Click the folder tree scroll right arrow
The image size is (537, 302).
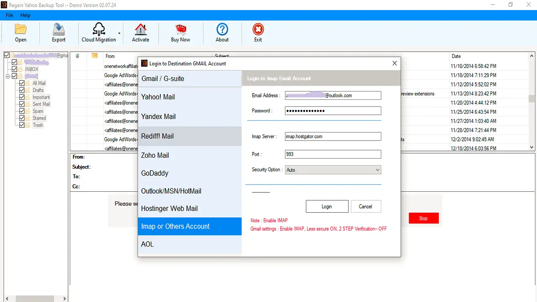(x=65, y=299)
